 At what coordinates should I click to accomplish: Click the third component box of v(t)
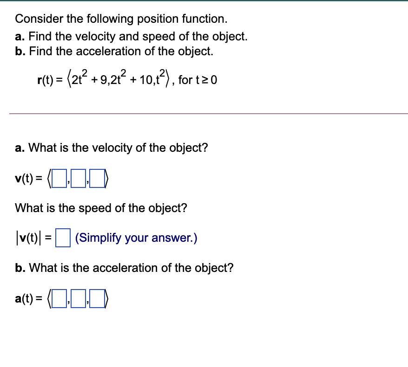(x=97, y=179)
